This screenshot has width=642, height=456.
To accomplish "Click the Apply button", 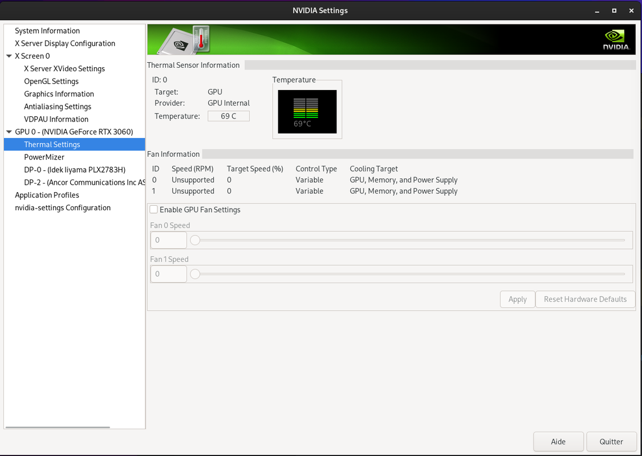I will (x=518, y=299).
